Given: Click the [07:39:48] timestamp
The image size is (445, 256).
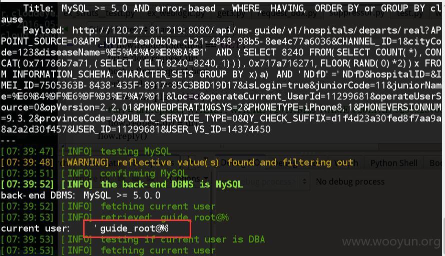Looking at the screenshot, I should [x=27, y=162].
